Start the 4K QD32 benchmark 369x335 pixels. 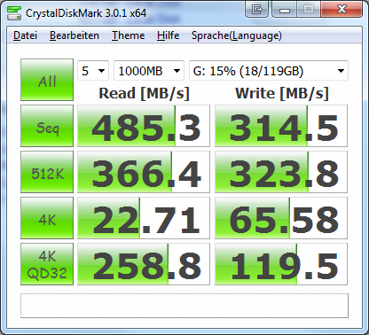pyautogui.click(x=47, y=264)
